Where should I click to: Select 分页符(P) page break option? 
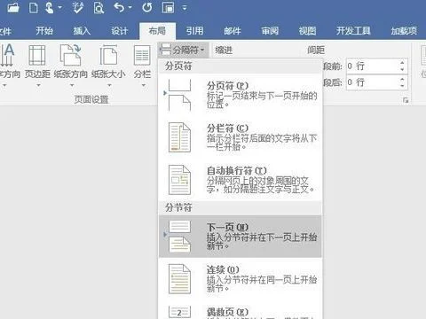(x=240, y=95)
